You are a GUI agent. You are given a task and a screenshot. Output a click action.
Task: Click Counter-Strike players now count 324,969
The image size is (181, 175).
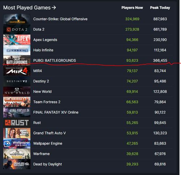(132, 19)
